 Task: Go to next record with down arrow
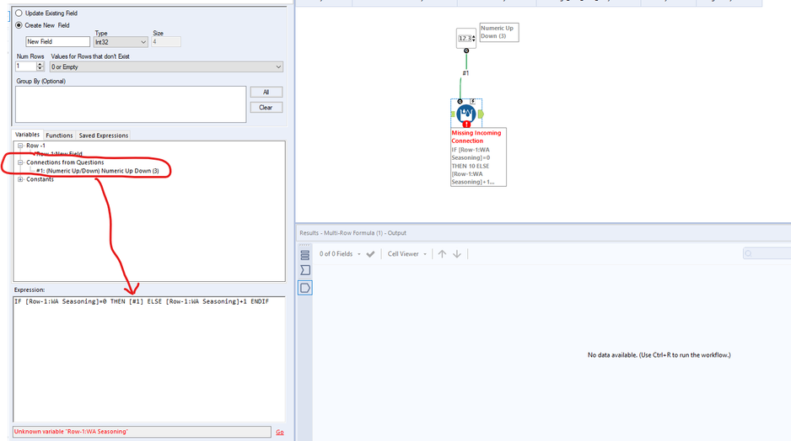456,254
